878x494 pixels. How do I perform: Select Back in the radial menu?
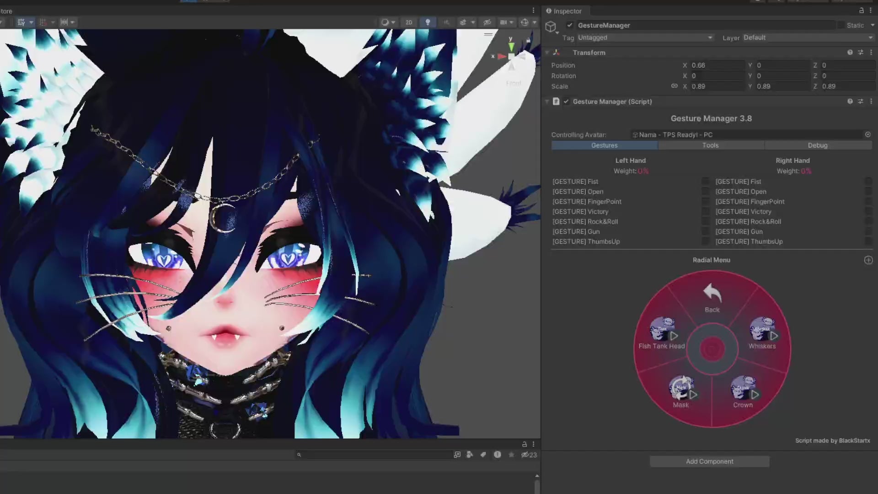click(712, 298)
